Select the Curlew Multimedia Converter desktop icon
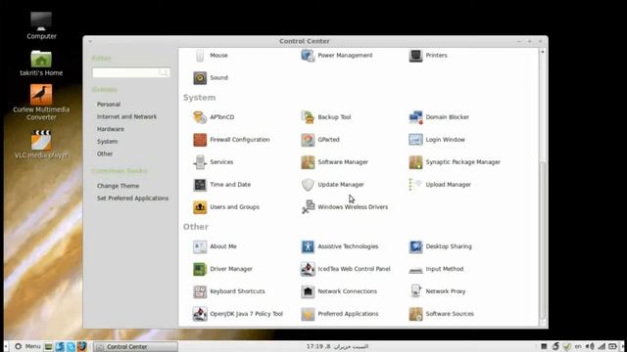This screenshot has height=352, width=627. (x=41, y=103)
